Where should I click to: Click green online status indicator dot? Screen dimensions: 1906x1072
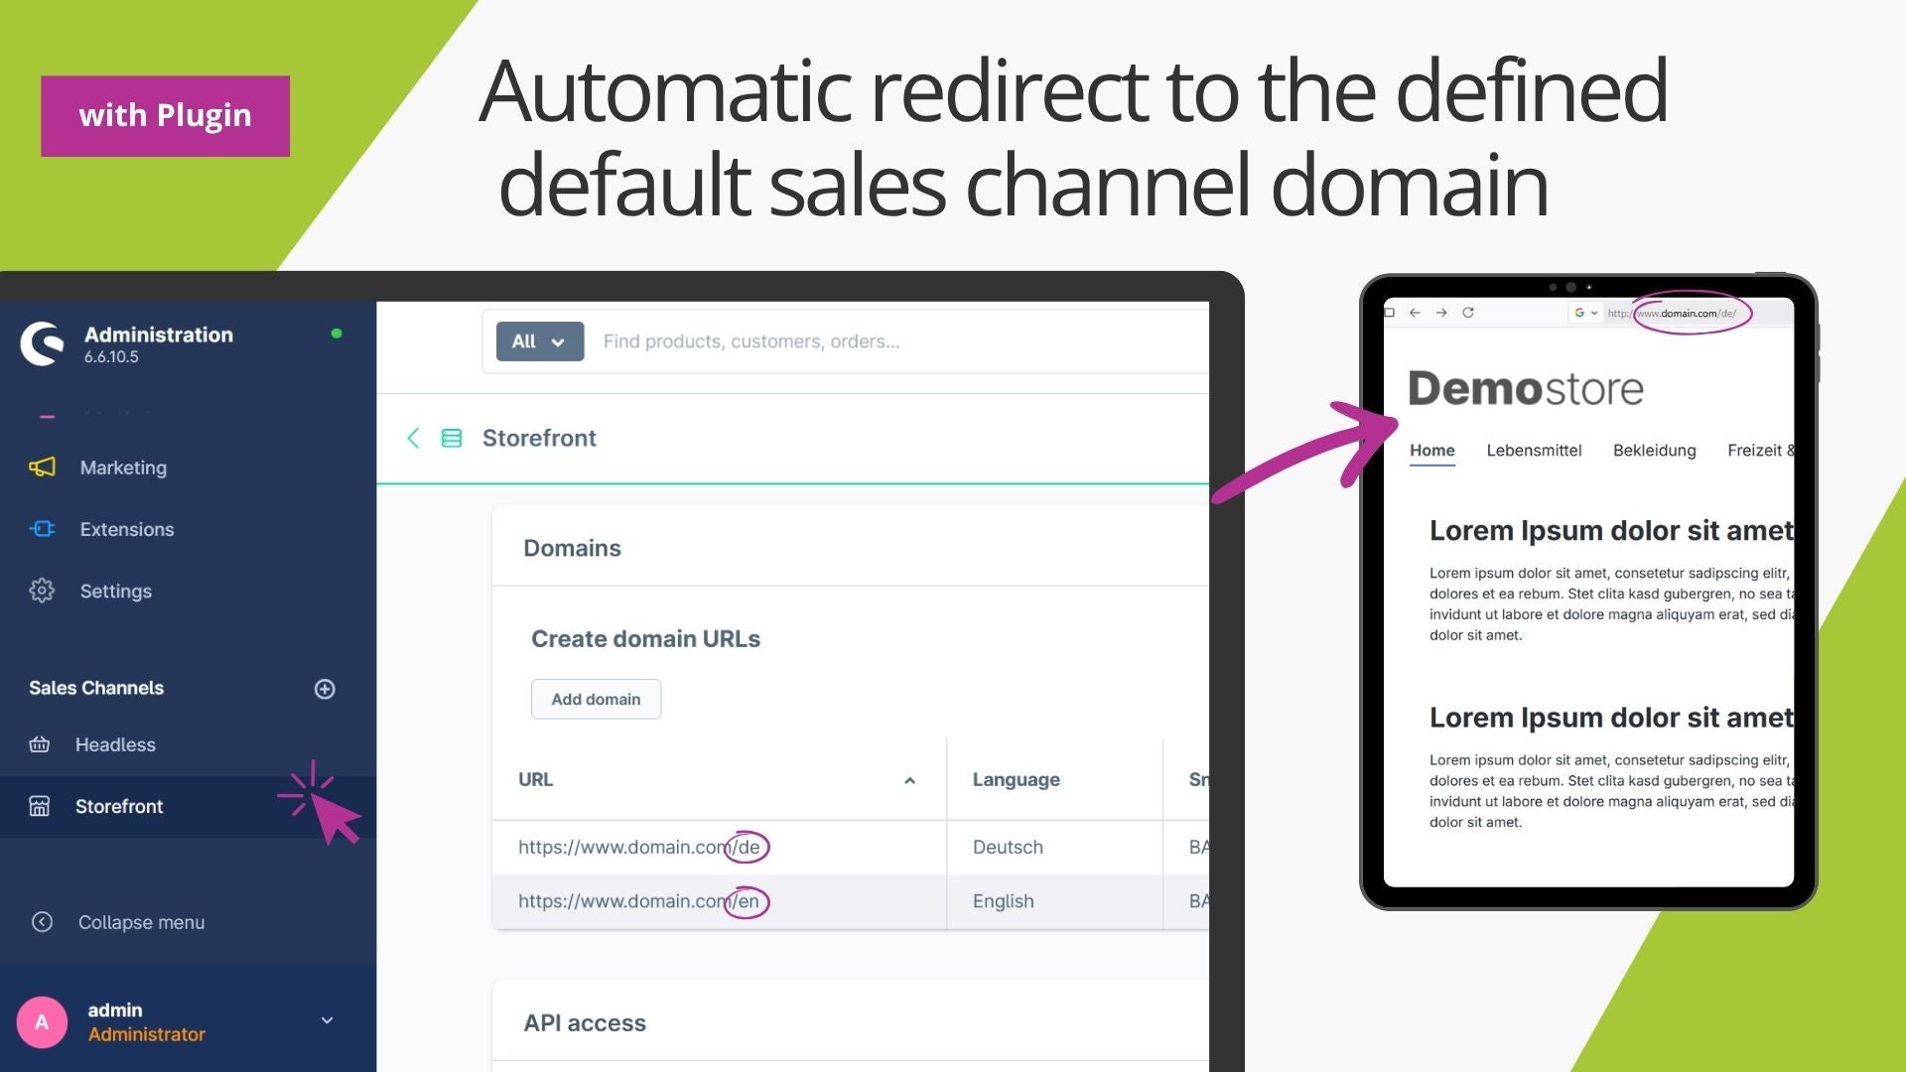(337, 334)
